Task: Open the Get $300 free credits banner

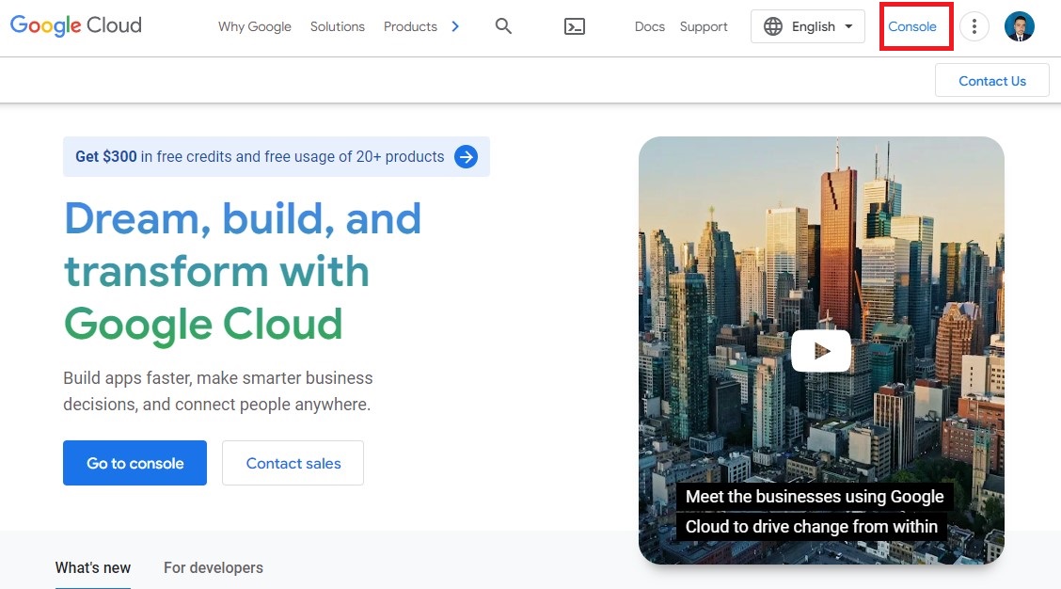Action: click(277, 156)
